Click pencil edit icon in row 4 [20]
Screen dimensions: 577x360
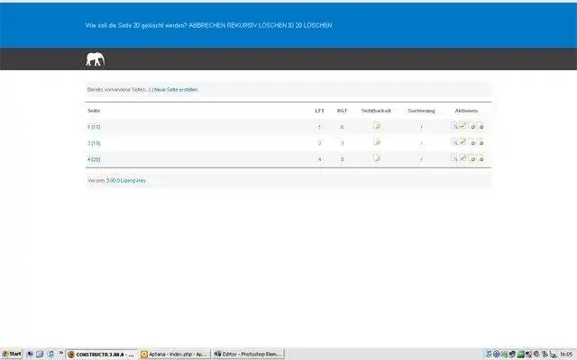click(463, 158)
